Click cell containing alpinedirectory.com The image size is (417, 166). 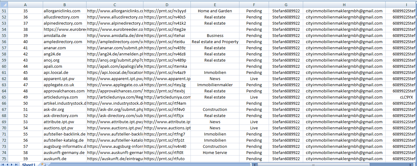click(65, 23)
